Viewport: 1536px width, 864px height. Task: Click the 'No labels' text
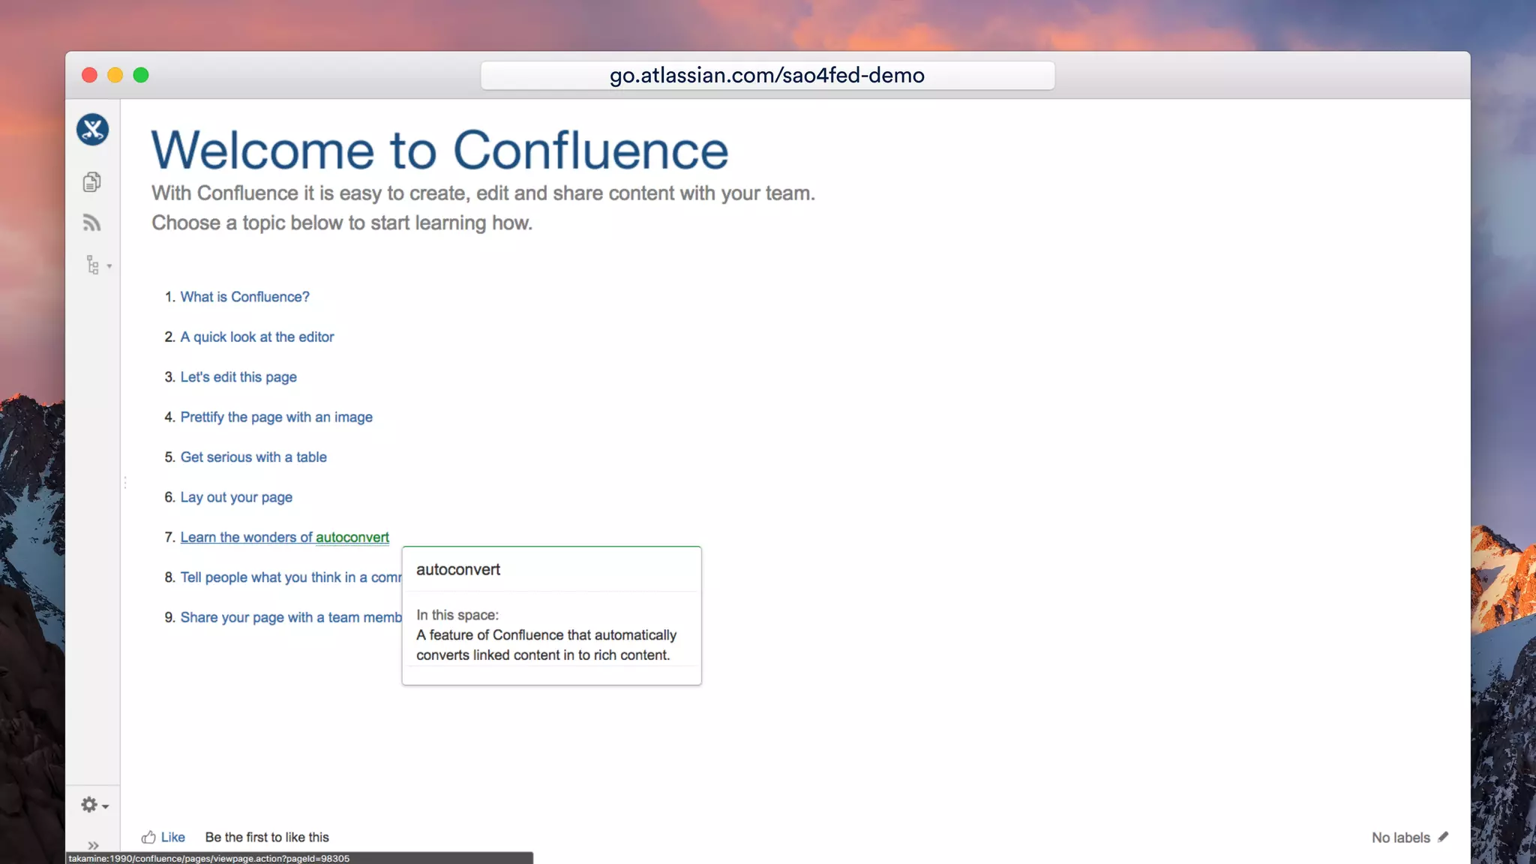[1400, 838]
